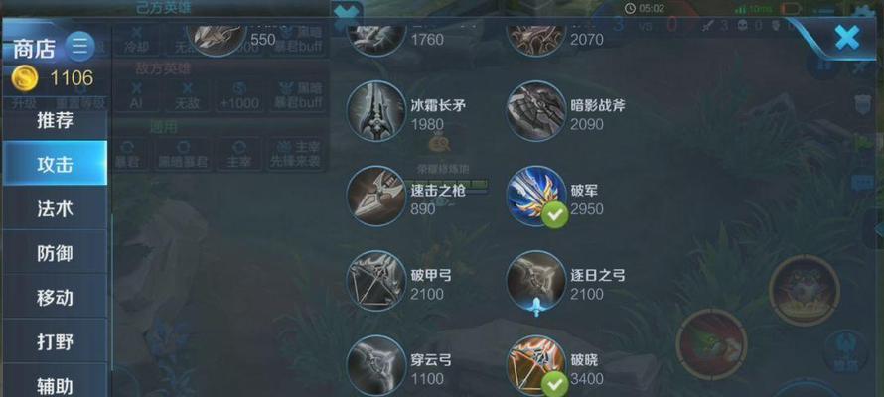This screenshot has width=884, height=397.
Task: Click the gold coin balance 1106
Action: [x=72, y=78]
